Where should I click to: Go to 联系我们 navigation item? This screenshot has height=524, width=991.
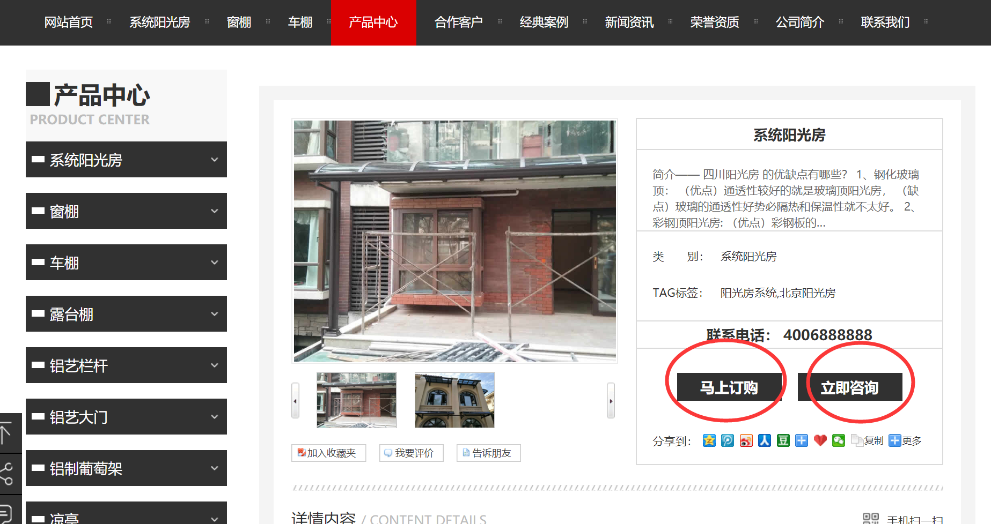(885, 23)
